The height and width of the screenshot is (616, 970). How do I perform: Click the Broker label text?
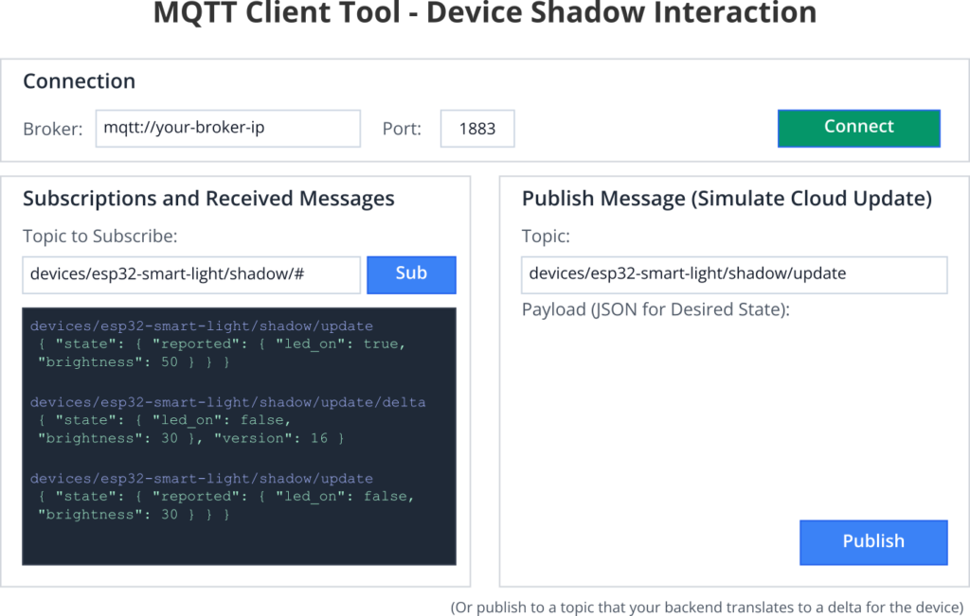pyautogui.click(x=53, y=129)
